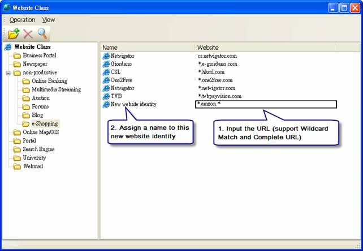Select the Webmail folder

click(x=33, y=167)
